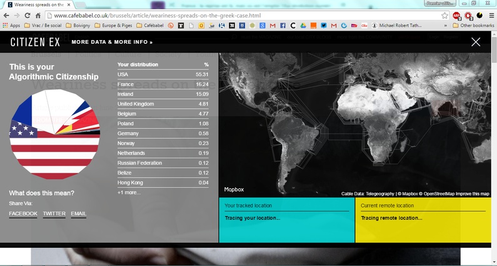Click the CITIZEN EX logo
The width and height of the screenshot is (497, 266).
tap(35, 42)
